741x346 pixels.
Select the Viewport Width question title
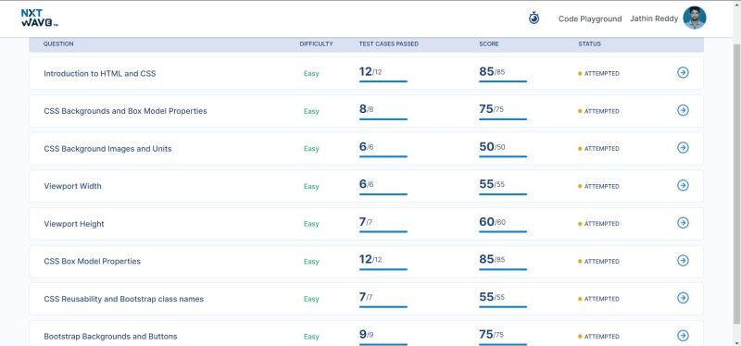coord(72,186)
